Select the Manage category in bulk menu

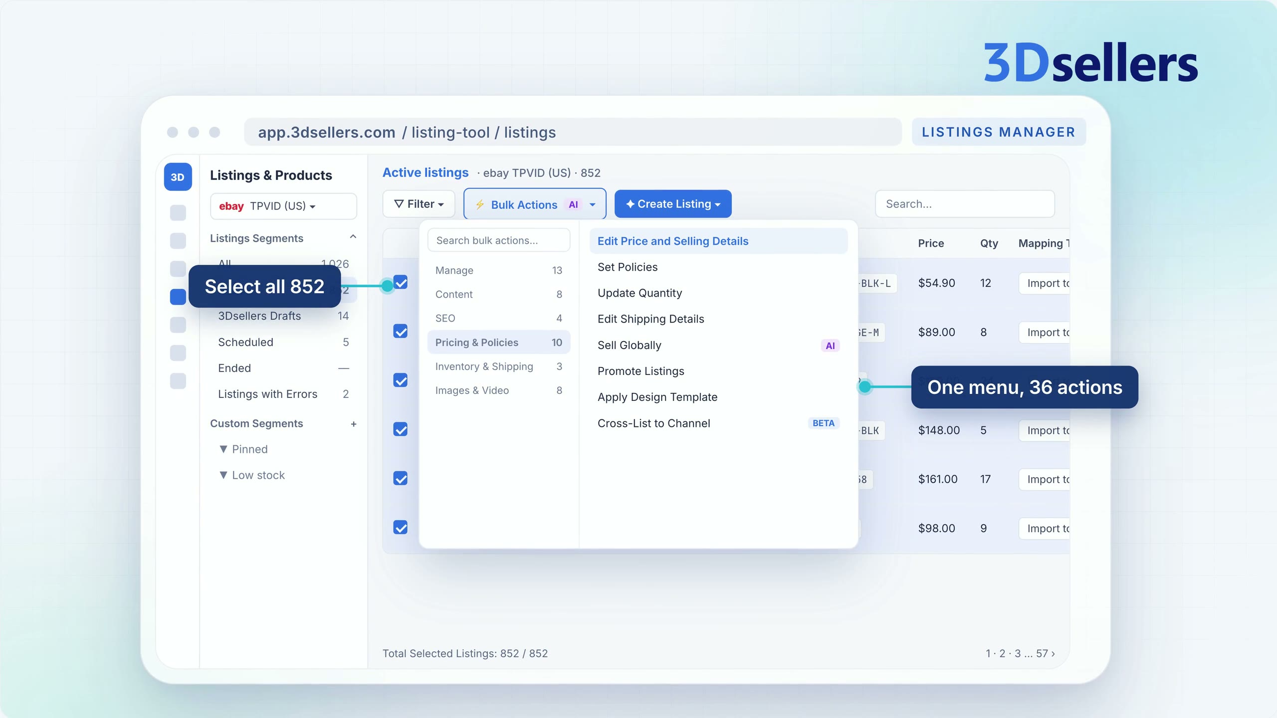[x=499, y=270]
